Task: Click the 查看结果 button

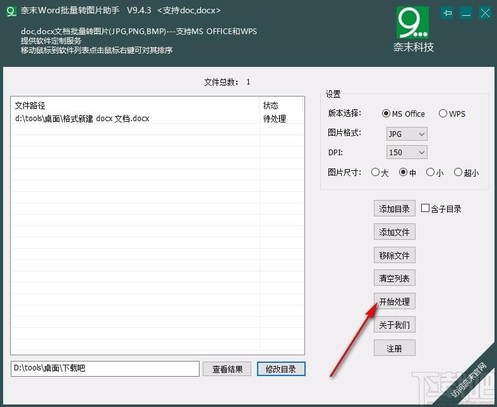Action: (227, 369)
